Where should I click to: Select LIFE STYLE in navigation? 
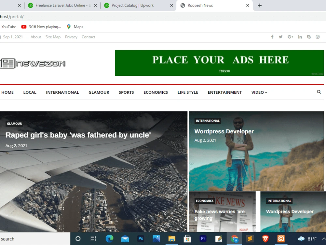(x=188, y=92)
